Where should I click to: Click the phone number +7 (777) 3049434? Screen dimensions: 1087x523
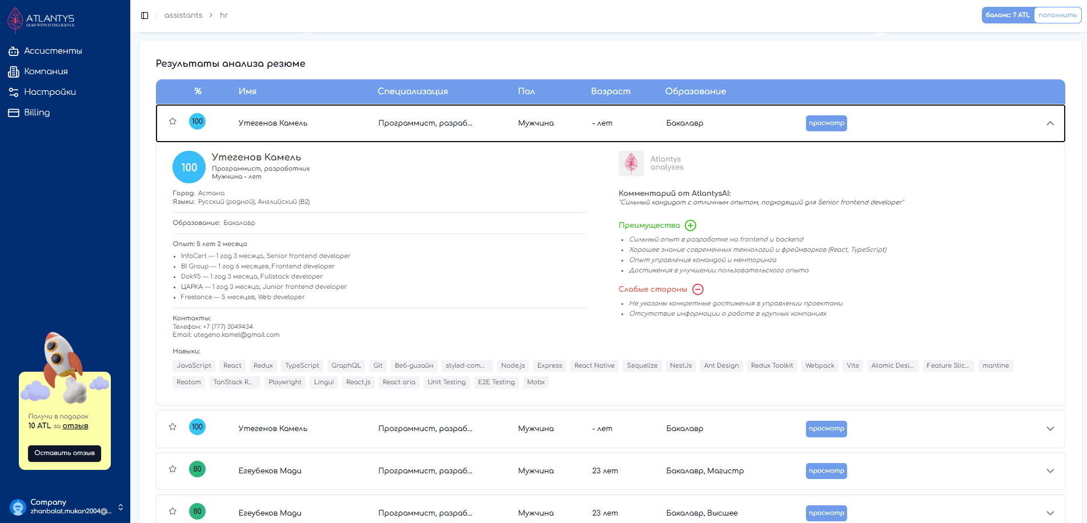(x=228, y=327)
